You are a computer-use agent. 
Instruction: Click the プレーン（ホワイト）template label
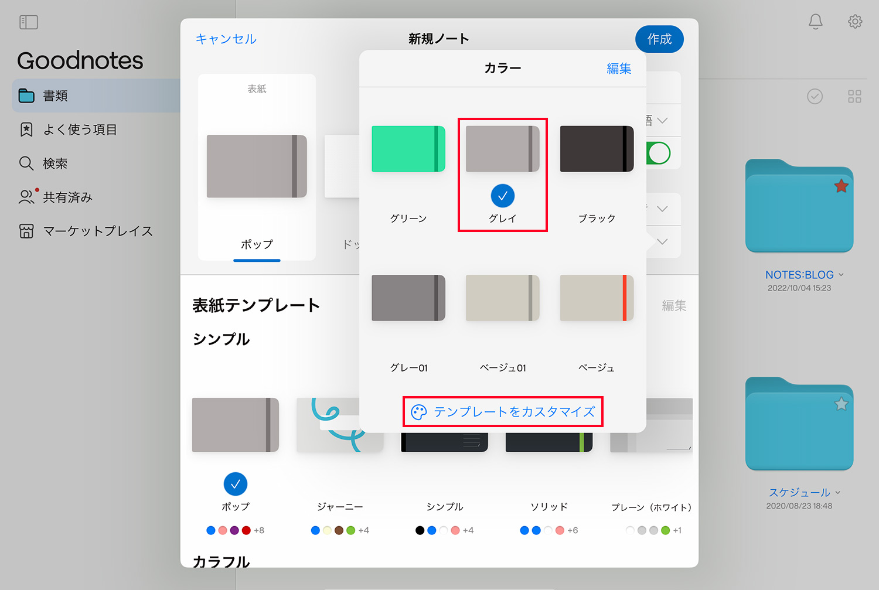[x=651, y=507]
